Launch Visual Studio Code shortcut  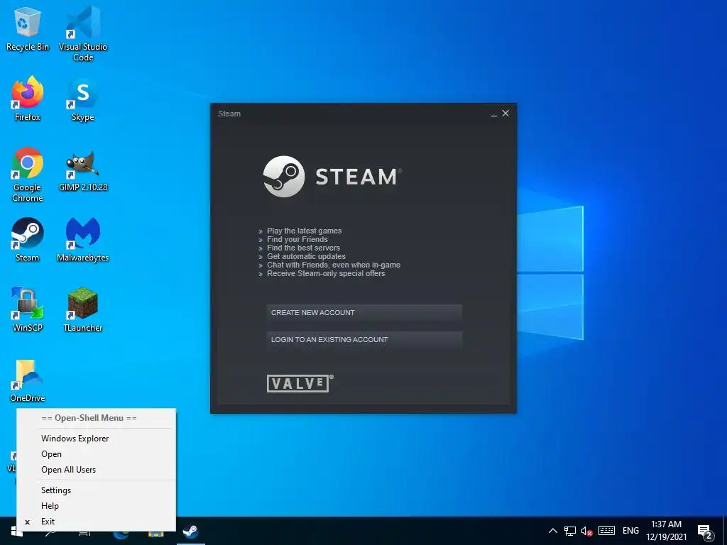[83, 33]
